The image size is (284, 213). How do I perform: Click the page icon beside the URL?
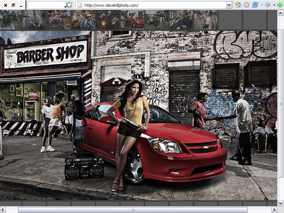[80, 5]
